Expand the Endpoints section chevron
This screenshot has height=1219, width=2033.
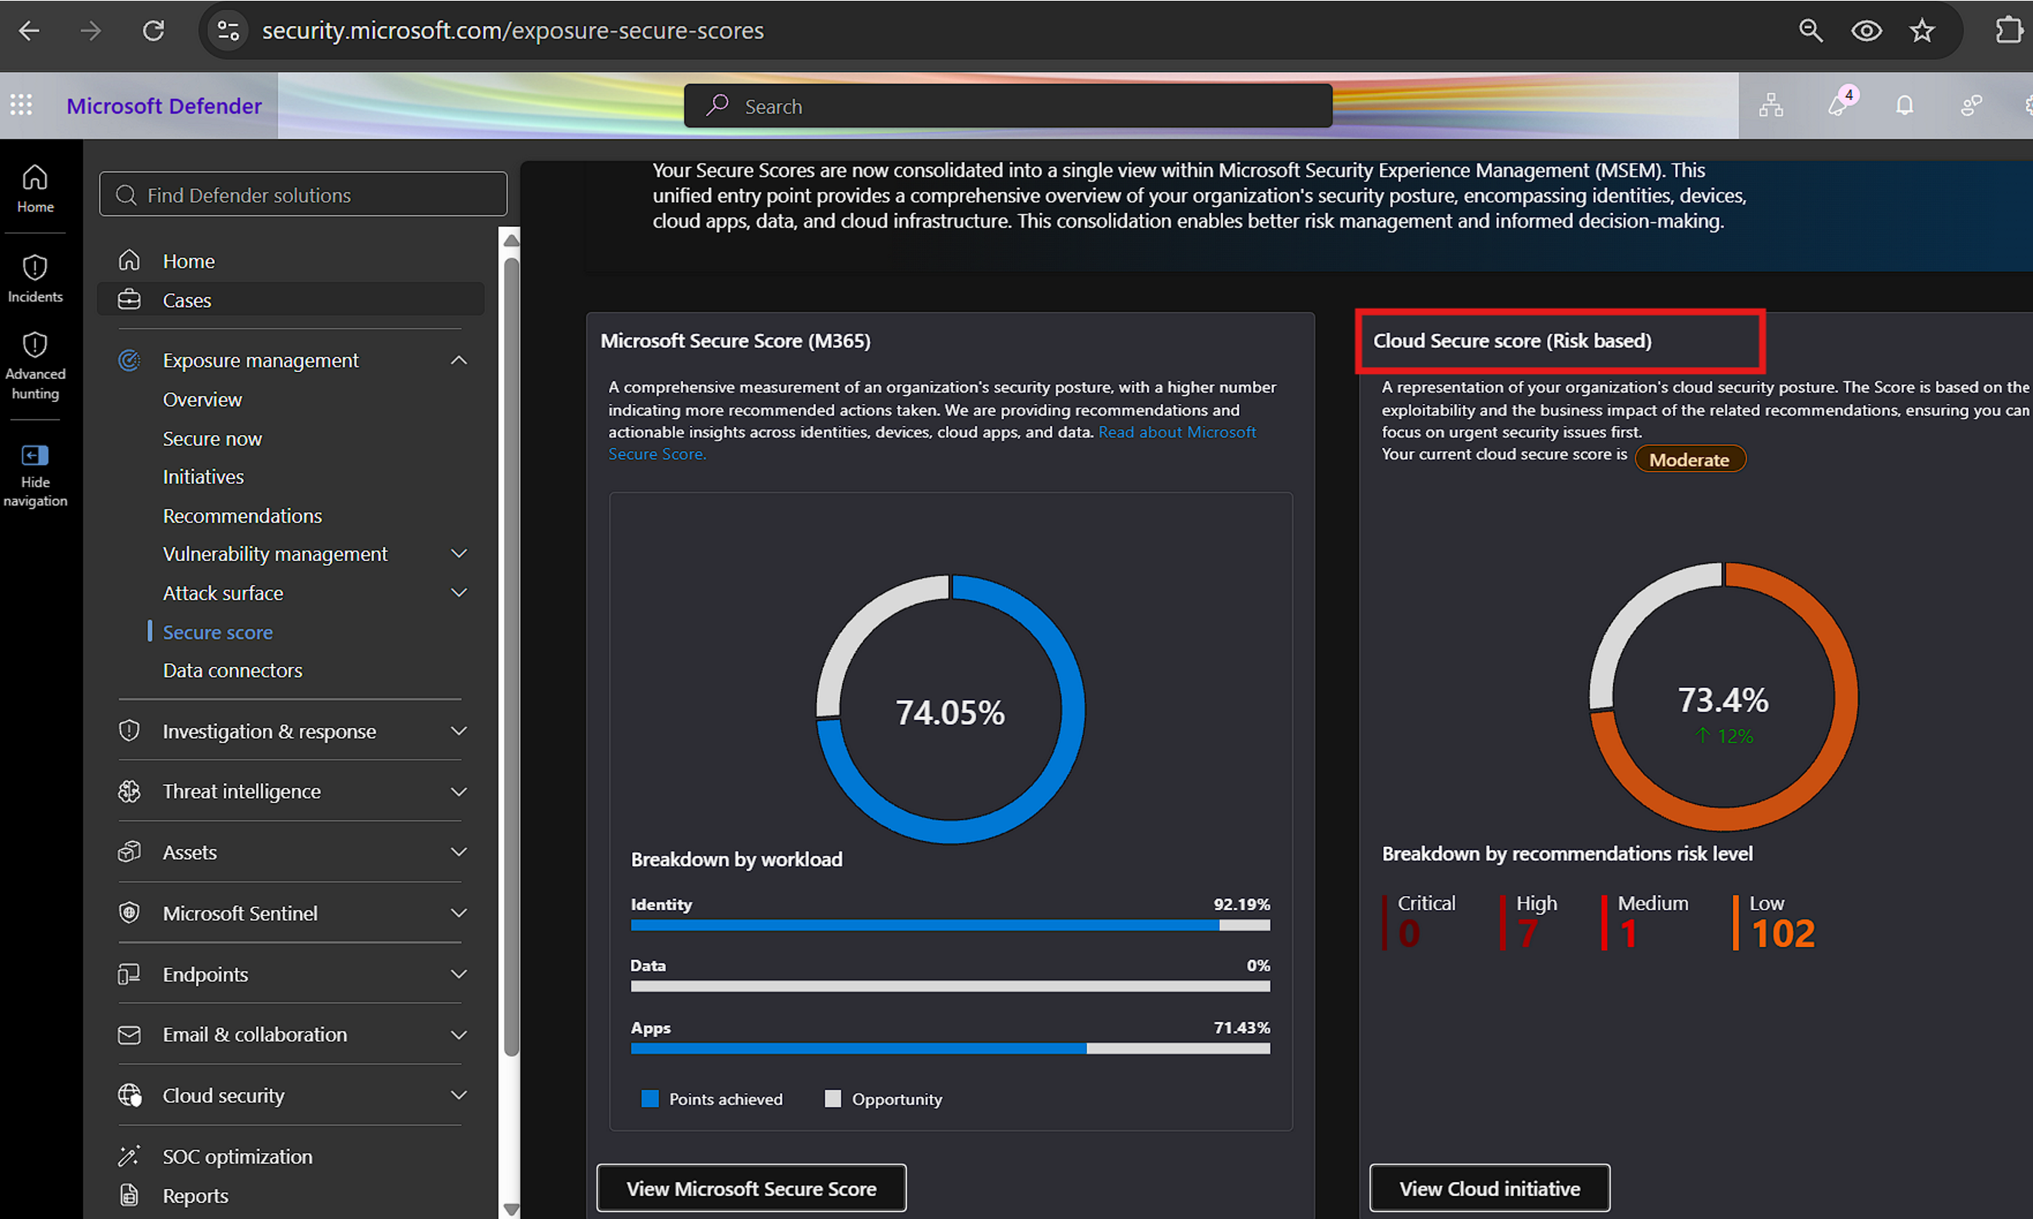point(458,975)
